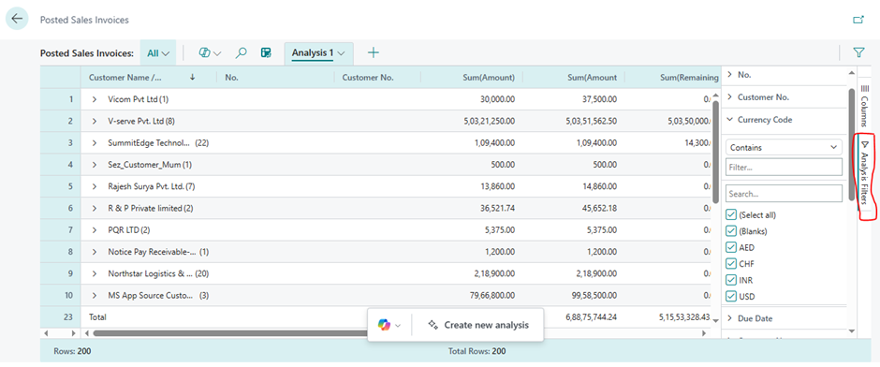
Task: Uncheck the USD currency checkbox
Action: 731,296
